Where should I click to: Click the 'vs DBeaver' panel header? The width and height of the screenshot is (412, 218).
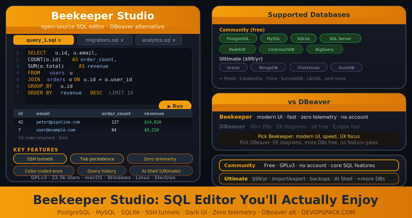[x=309, y=102]
